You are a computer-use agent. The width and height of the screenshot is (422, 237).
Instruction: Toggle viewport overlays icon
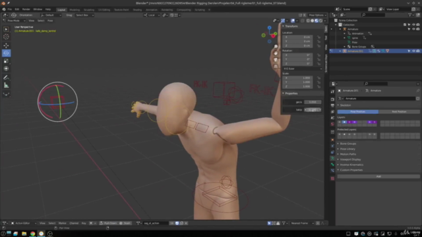tap(293, 20)
